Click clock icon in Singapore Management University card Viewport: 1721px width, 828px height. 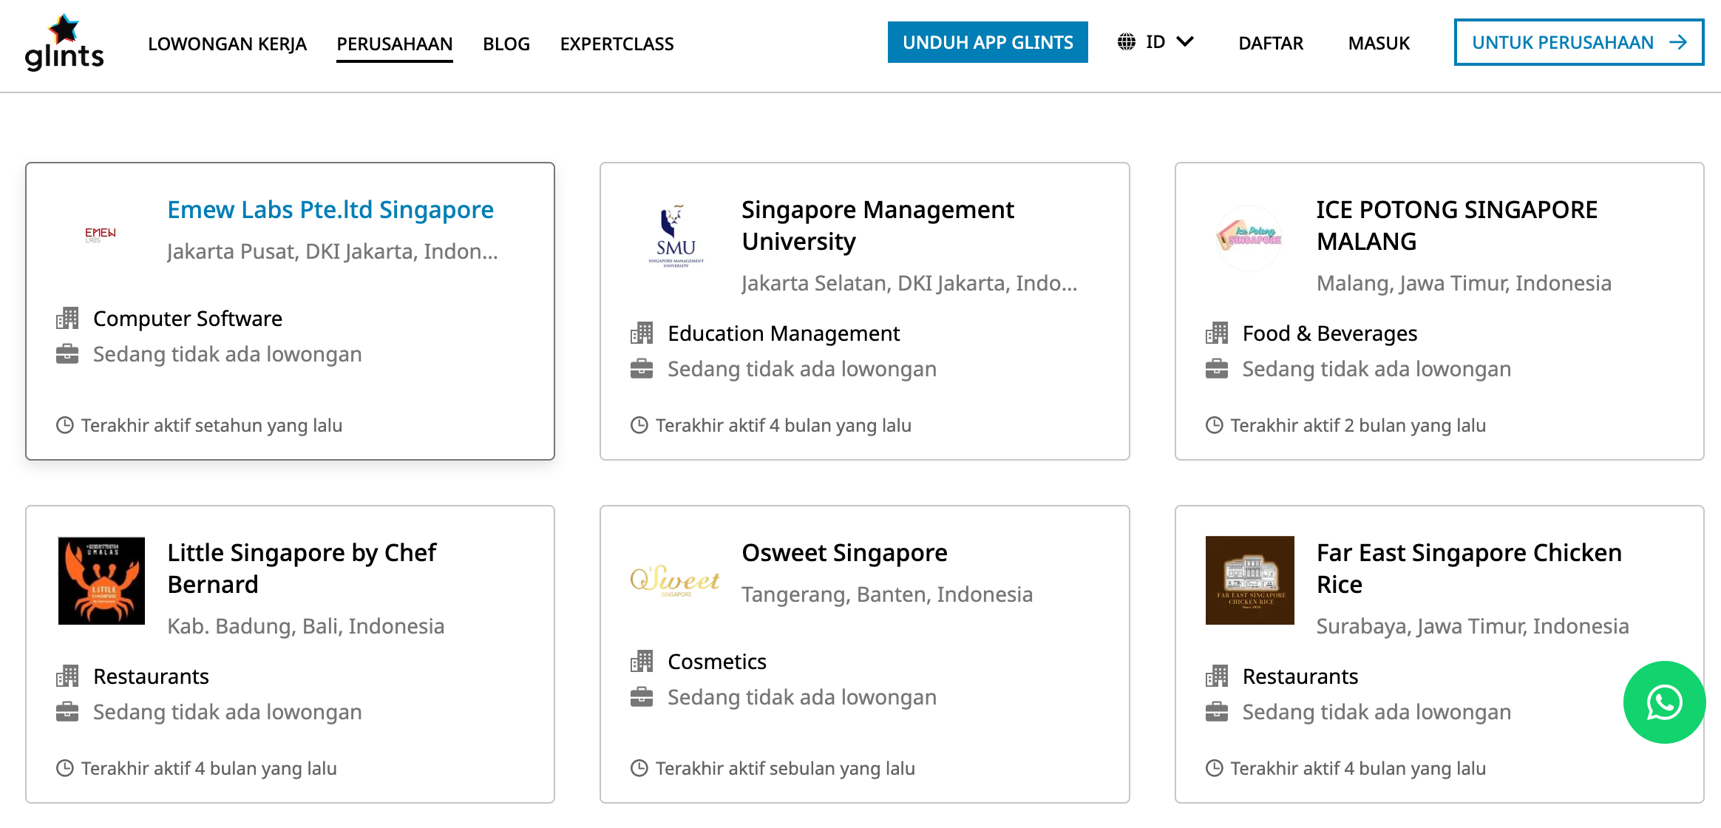(x=639, y=425)
